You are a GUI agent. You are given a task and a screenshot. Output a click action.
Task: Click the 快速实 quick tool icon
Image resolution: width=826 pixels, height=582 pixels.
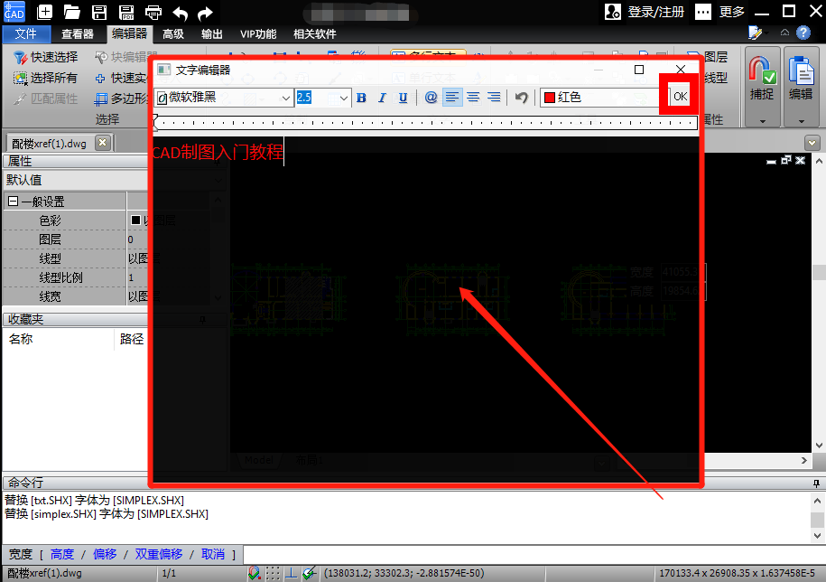(x=100, y=79)
